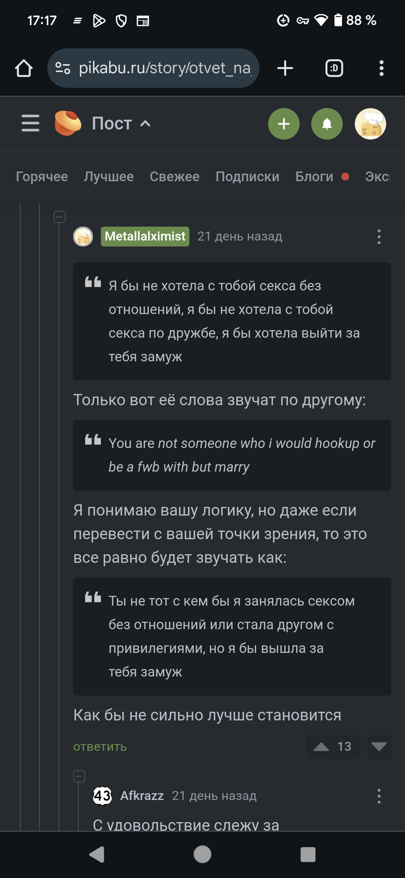405x878 pixels.
Task: Switch to the Горячее tab
Action: (42, 176)
